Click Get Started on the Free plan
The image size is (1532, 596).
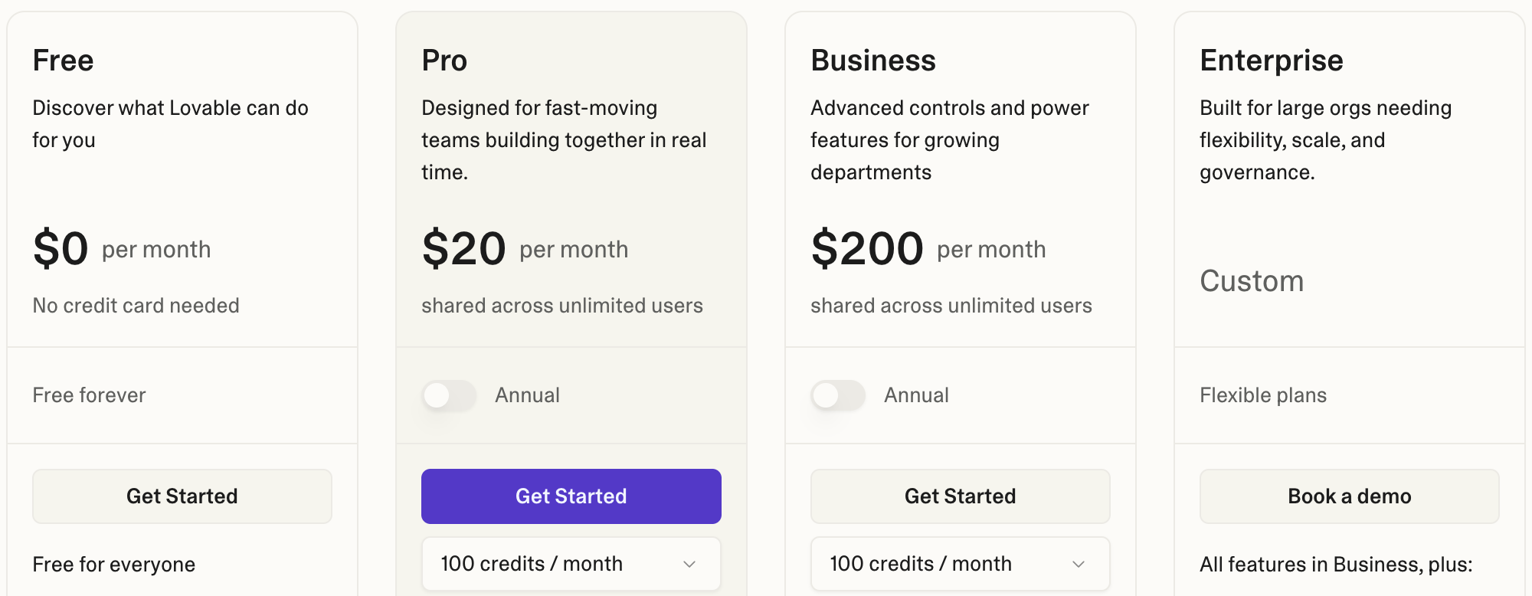(182, 496)
